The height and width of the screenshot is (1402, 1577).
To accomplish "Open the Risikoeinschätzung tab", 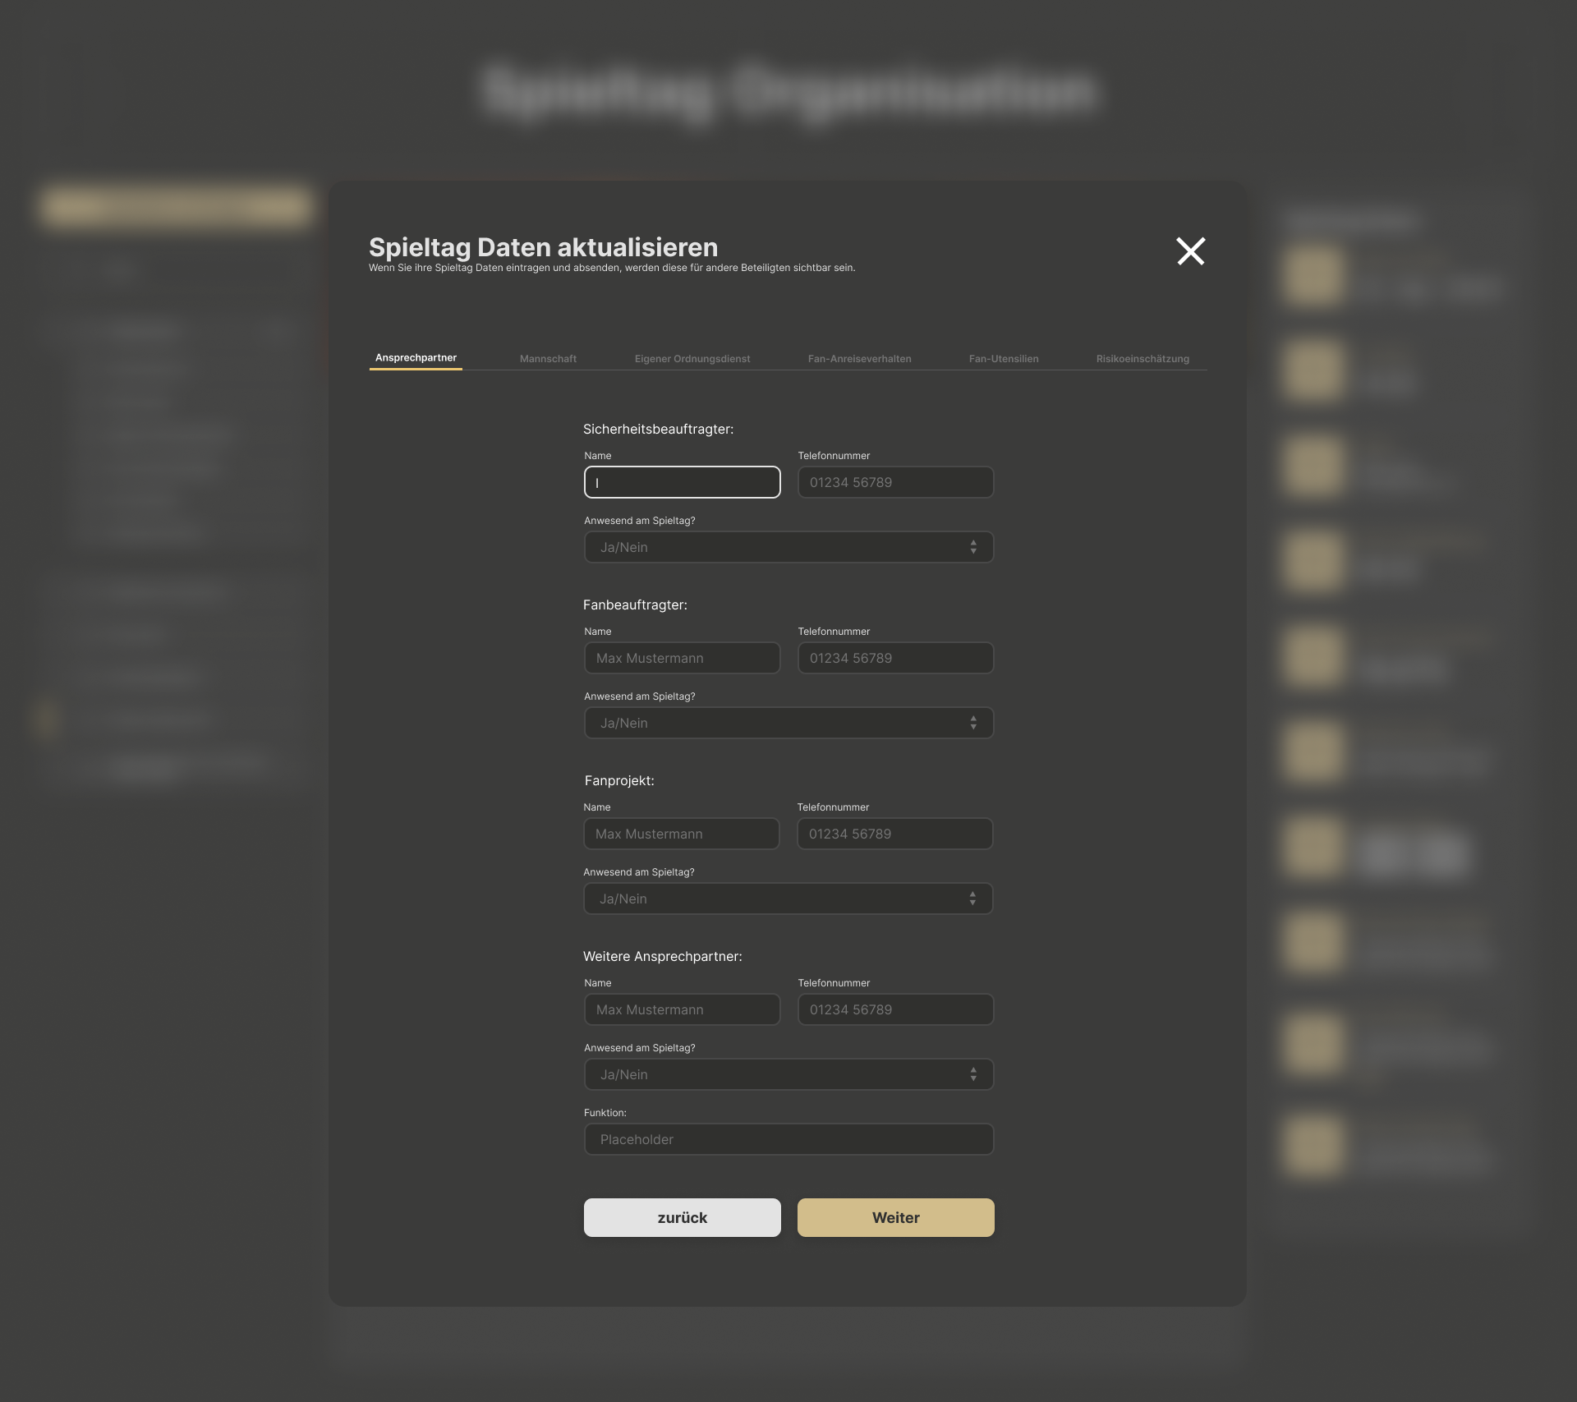I will pyautogui.click(x=1142, y=359).
